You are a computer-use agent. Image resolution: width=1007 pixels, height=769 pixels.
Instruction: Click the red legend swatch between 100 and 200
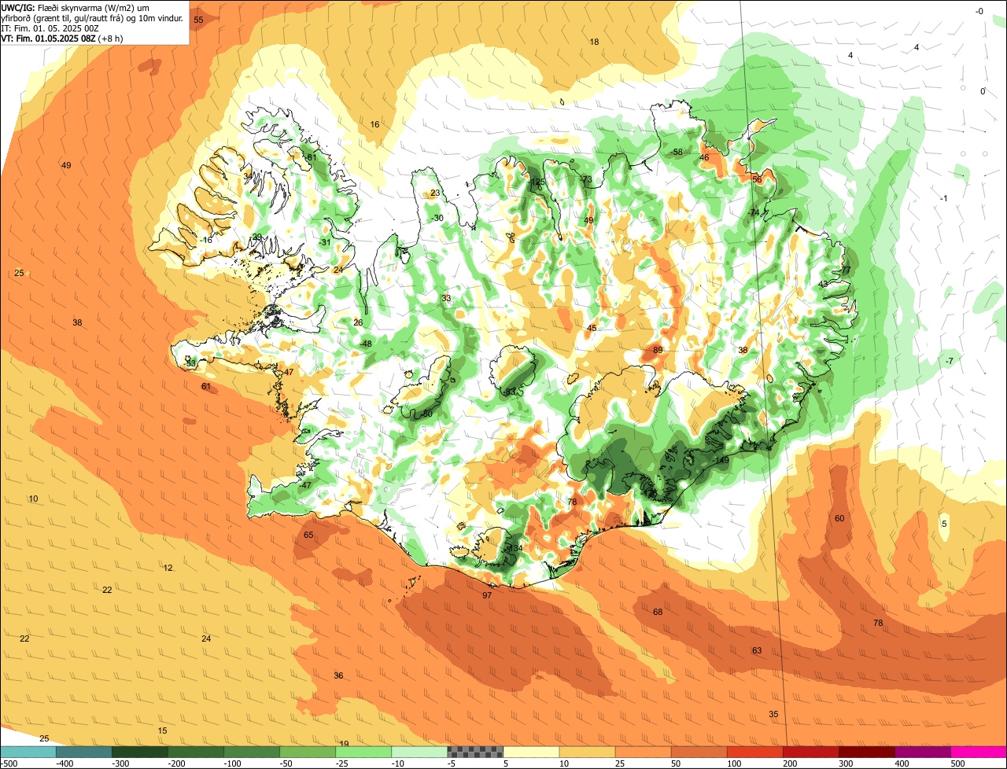755,752
